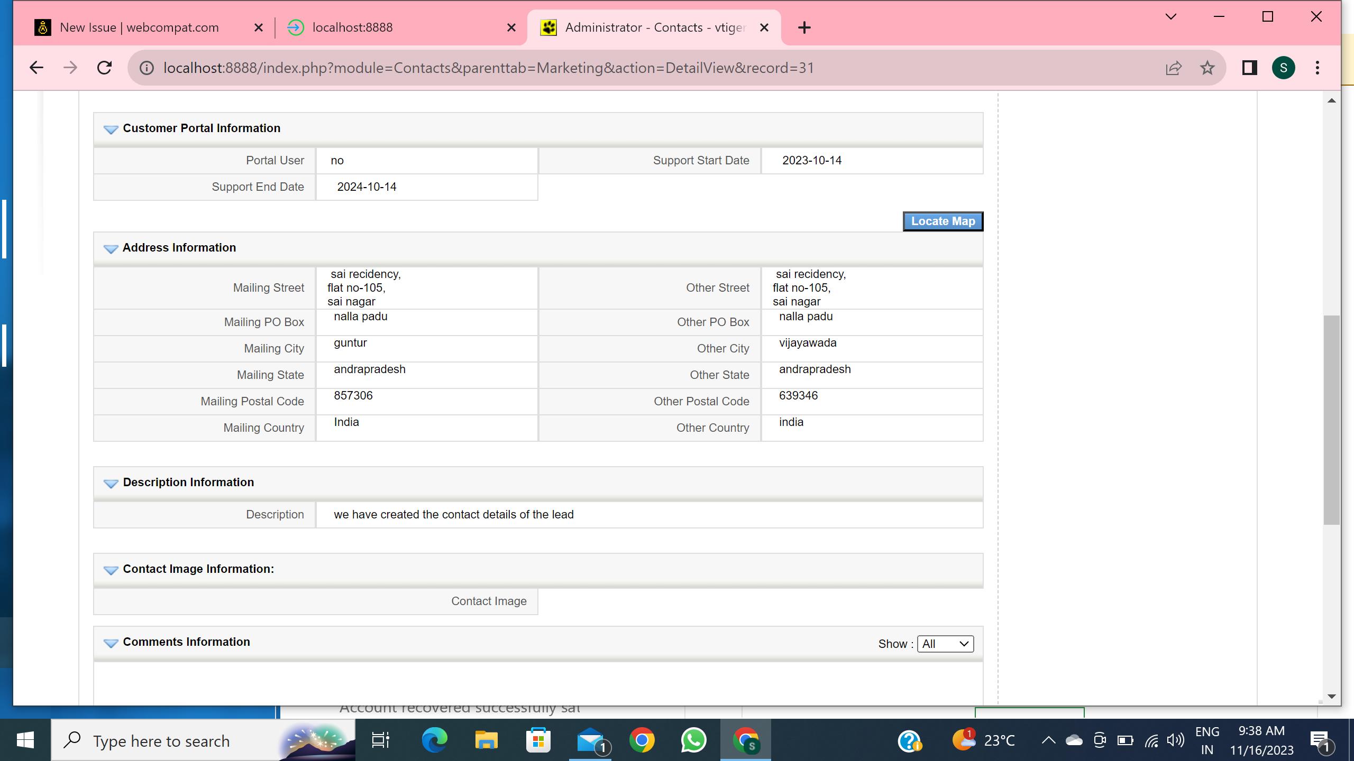Image resolution: width=1354 pixels, height=761 pixels.
Task: Switch to the webcompat.com tab
Action: (140, 27)
